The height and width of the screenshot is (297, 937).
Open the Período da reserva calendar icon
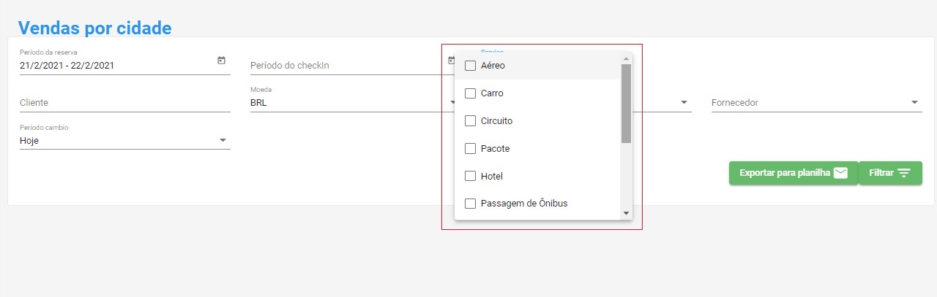221,61
